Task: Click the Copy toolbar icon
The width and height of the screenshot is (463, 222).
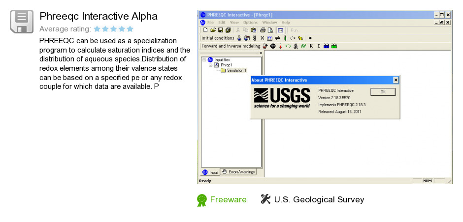Action: click(x=245, y=30)
